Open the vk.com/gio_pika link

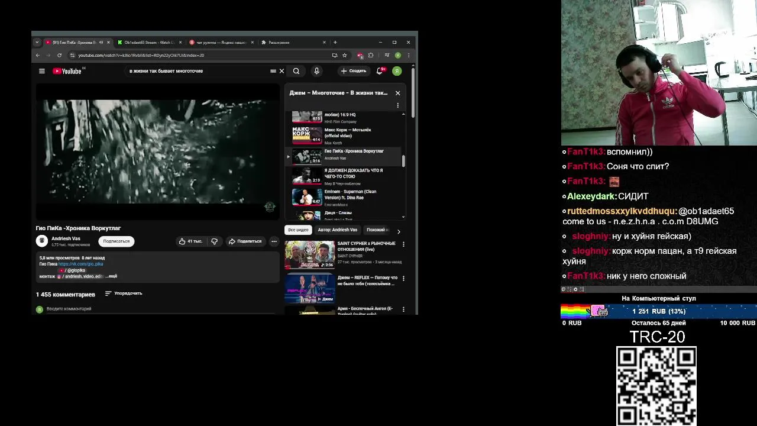click(x=80, y=264)
